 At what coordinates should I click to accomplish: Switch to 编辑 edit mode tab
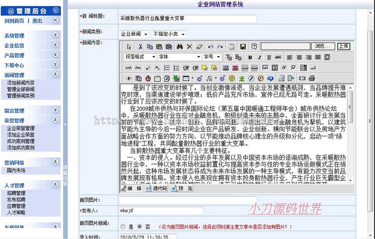(x=131, y=188)
